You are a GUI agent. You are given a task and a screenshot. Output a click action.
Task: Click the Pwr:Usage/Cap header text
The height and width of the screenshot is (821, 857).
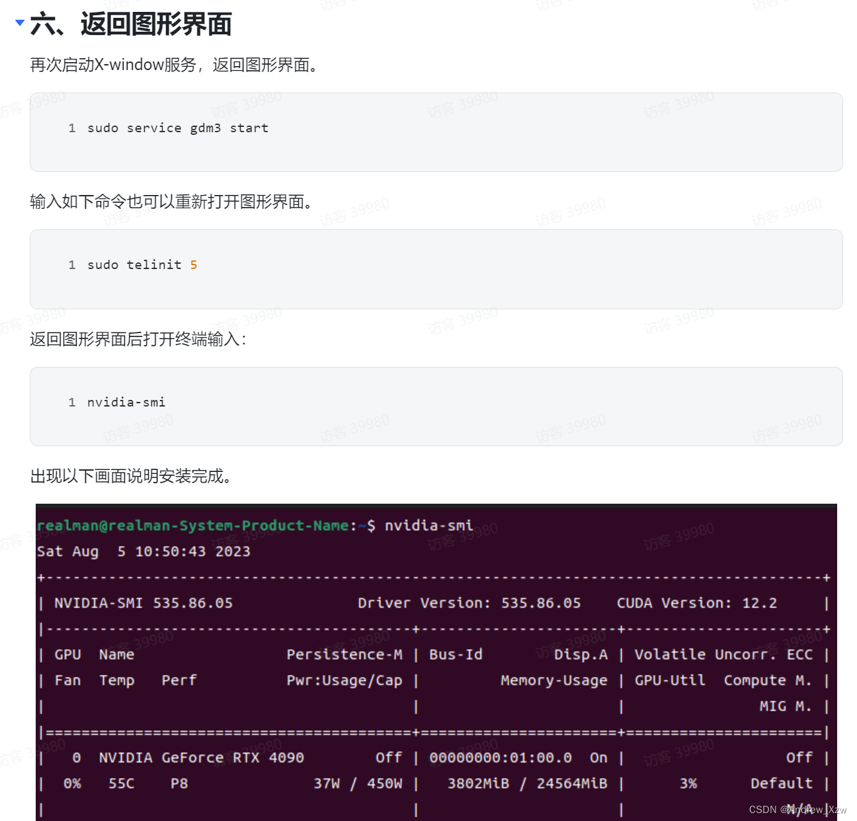click(x=344, y=680)
